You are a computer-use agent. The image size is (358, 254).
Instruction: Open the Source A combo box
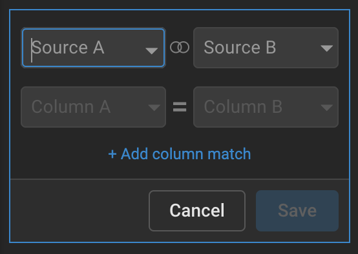click(93, 48)
